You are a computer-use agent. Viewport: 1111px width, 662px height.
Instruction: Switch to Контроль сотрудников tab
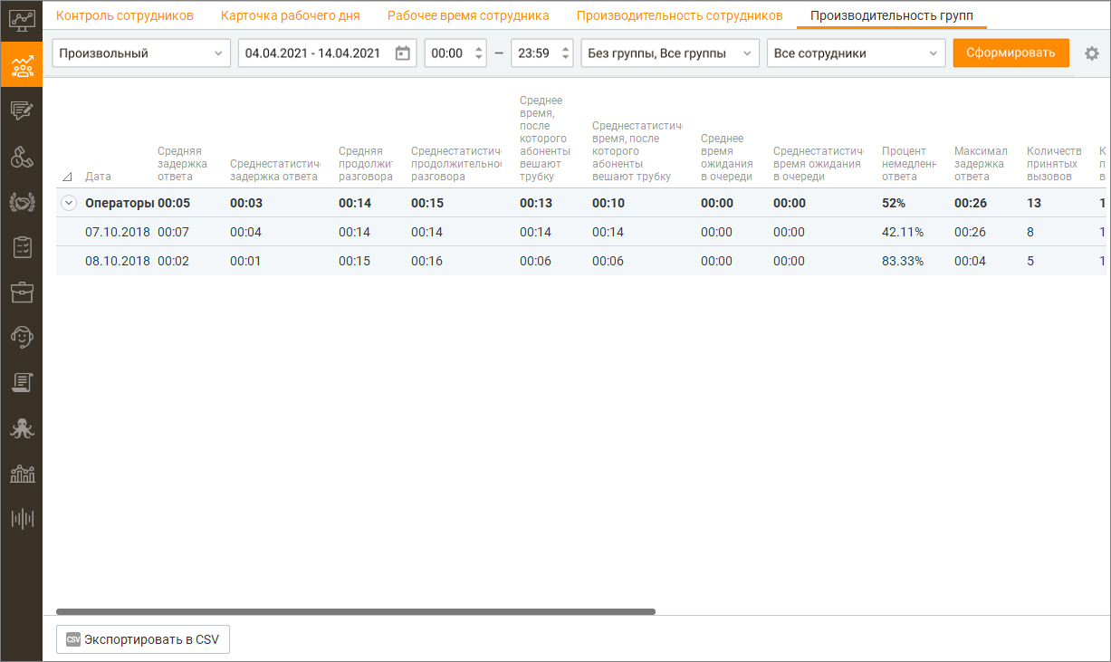pos(125,15)
